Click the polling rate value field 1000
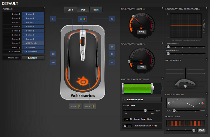This screenshot has width=210, height=137. point(201,130)
